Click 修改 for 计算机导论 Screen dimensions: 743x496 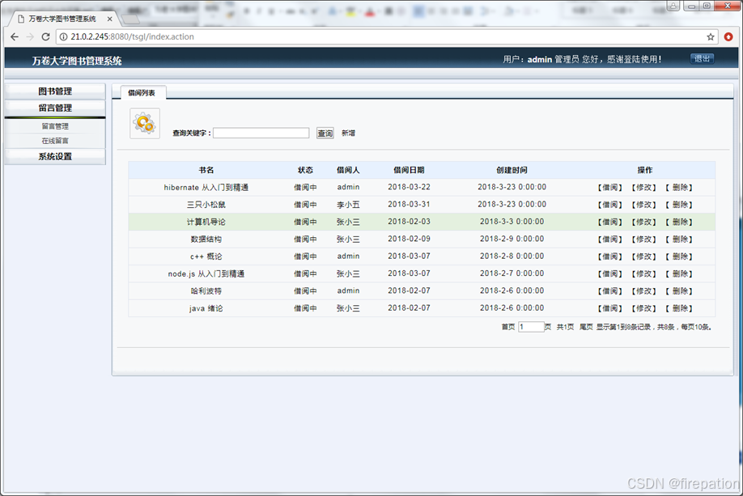(644, 222)
